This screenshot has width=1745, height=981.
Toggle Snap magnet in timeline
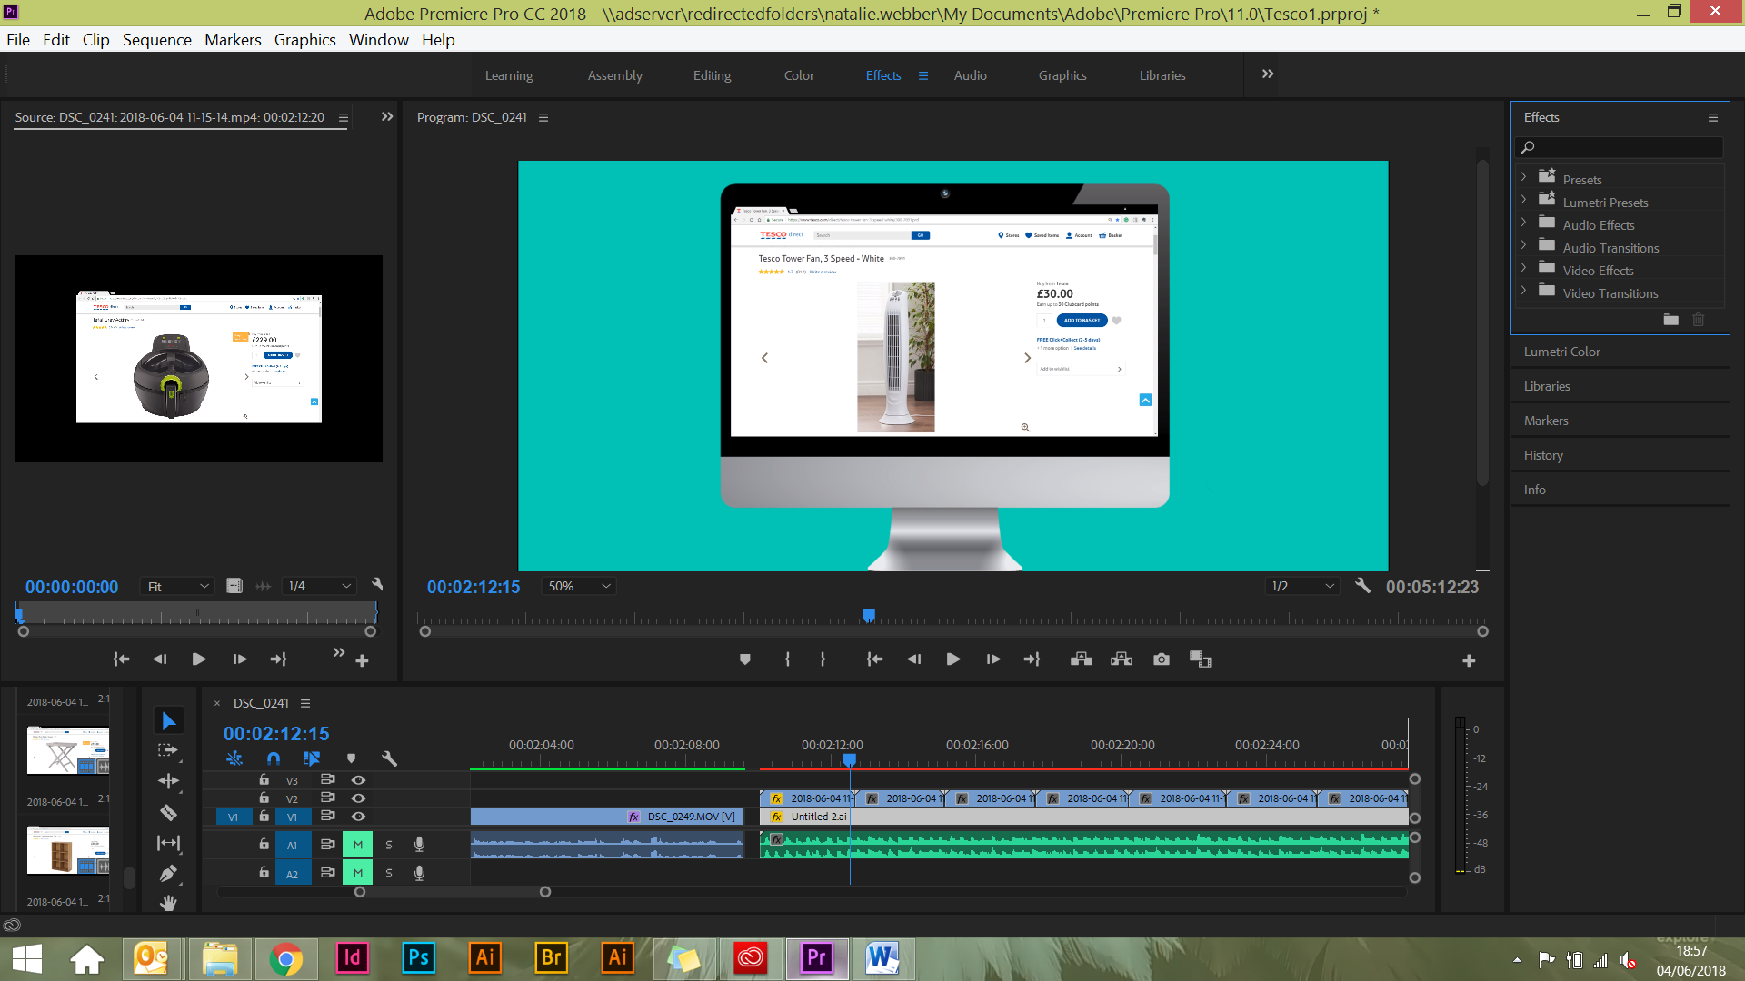coord(274,758)
